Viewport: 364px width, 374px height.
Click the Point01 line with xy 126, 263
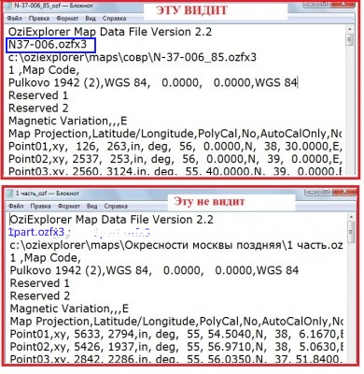pos(175,147)
